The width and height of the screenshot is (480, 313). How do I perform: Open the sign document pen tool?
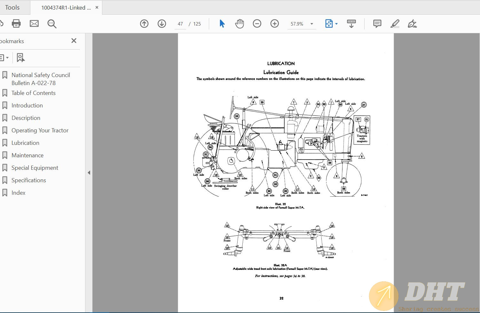click(412, 24)
